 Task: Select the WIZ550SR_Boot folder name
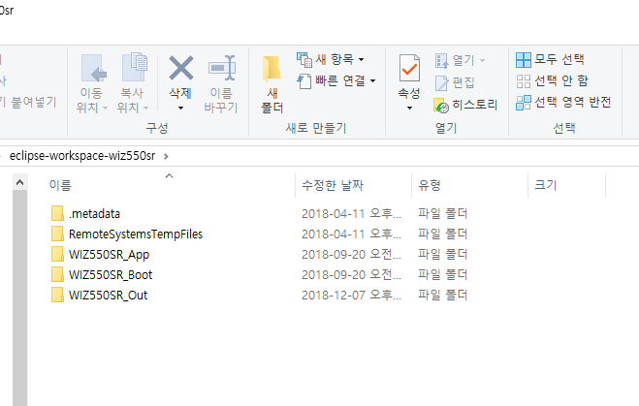(111, 275)
